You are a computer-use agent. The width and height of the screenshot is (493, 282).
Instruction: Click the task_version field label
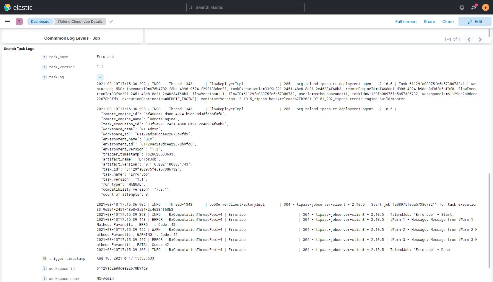(62, 67)
